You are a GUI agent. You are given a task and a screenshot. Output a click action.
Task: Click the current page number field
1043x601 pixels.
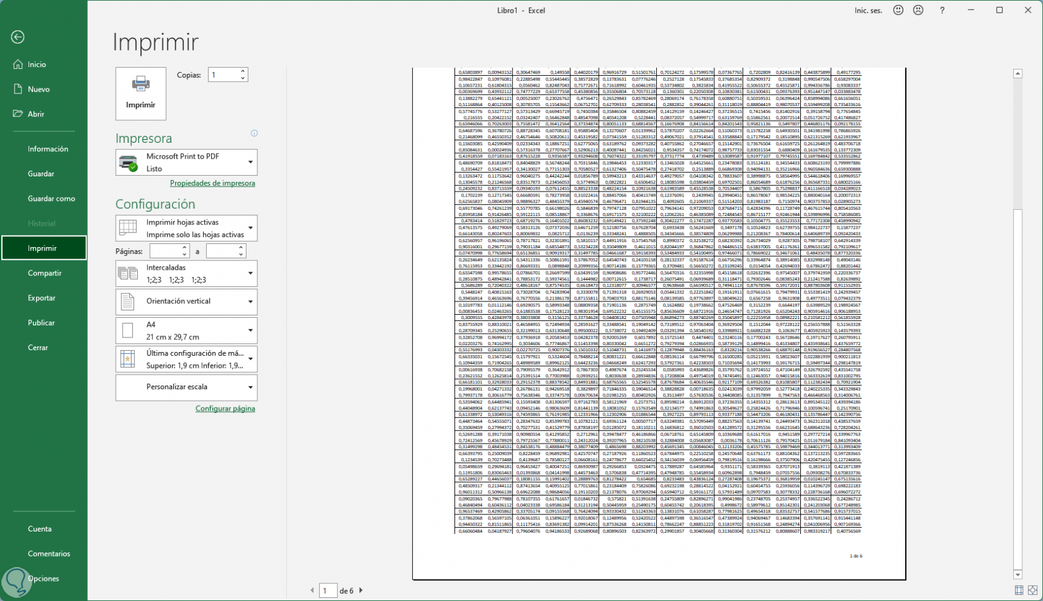click(x=327, y=590)
